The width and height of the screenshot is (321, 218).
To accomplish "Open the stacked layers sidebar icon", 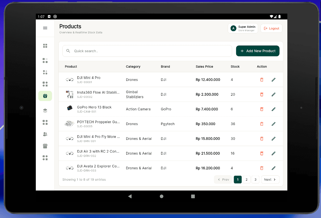I will click(x=45, y=111).
